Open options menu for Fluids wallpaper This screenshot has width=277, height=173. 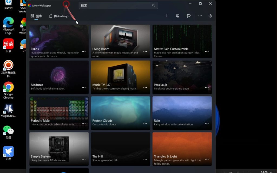pyautogui.click(x=84, y=52)
